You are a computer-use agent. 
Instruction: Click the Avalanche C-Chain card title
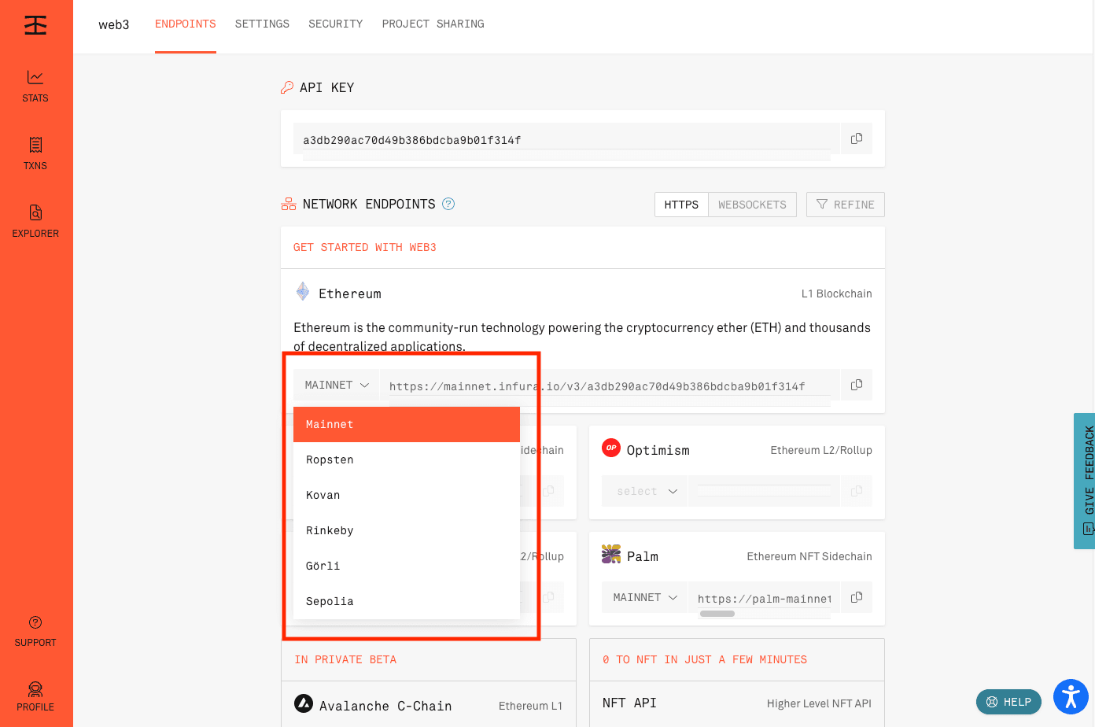coord(385,706)
